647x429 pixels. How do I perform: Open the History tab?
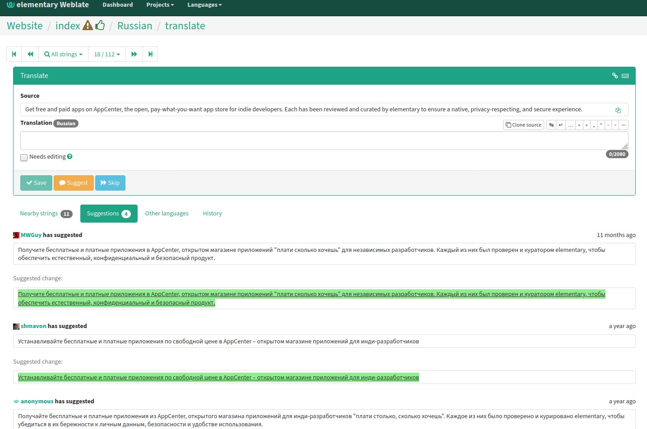point(212,214)
